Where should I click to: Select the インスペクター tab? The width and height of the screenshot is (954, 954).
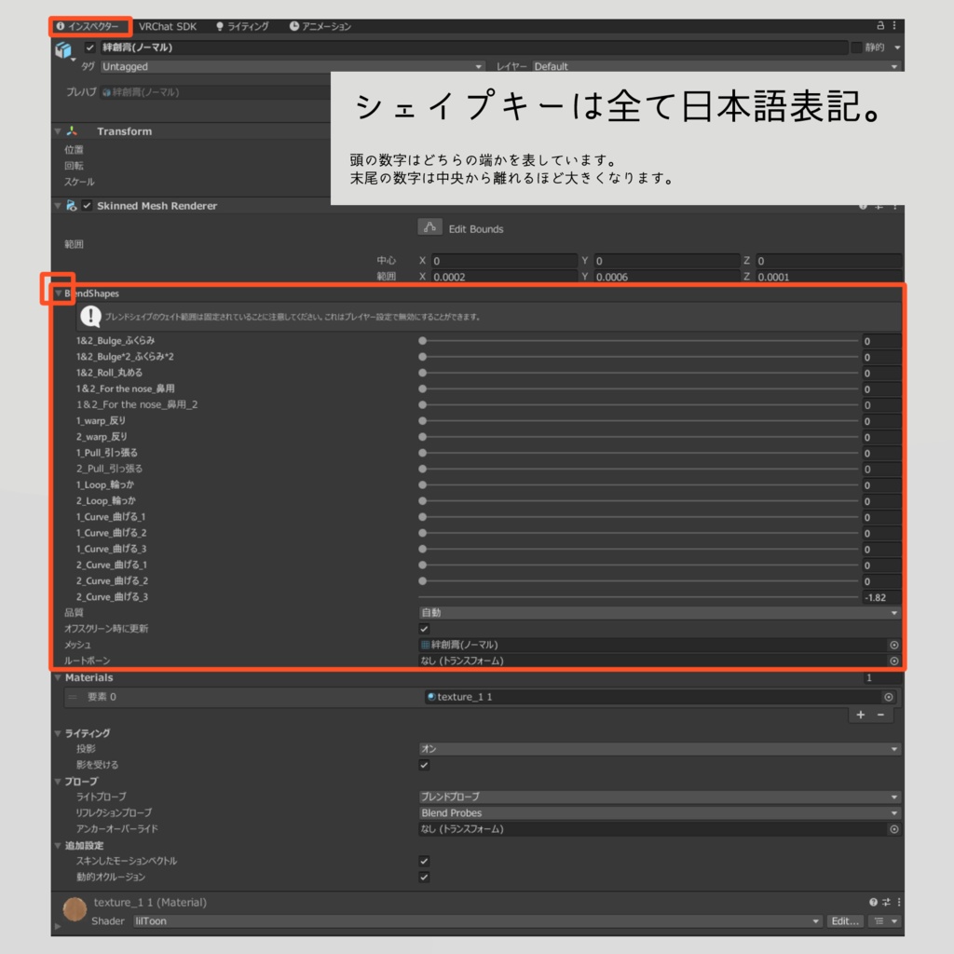point(90,26)
